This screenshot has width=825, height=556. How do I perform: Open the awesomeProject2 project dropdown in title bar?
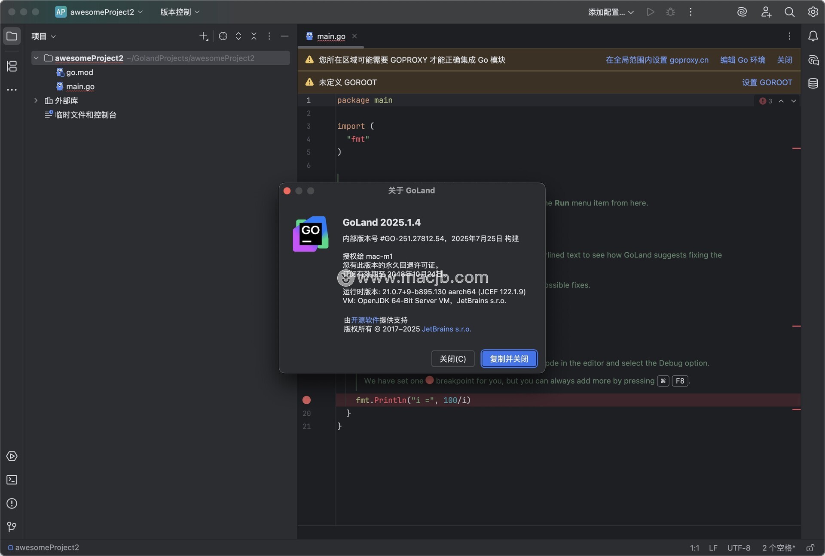point(99,12)
